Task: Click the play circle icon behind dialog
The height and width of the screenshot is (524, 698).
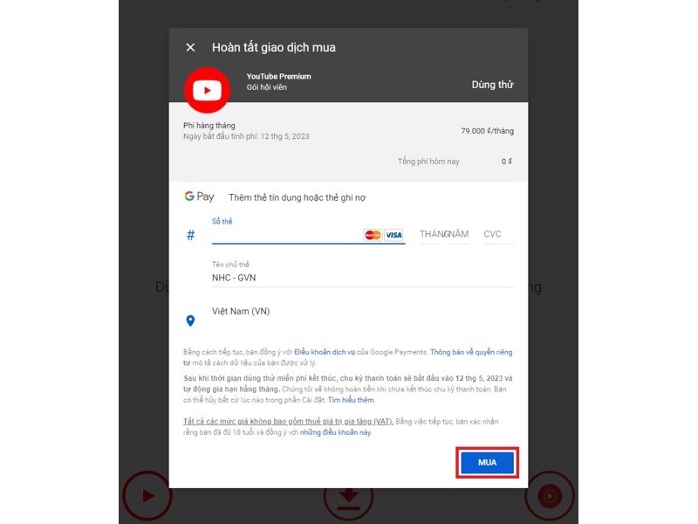Action: 147,495
